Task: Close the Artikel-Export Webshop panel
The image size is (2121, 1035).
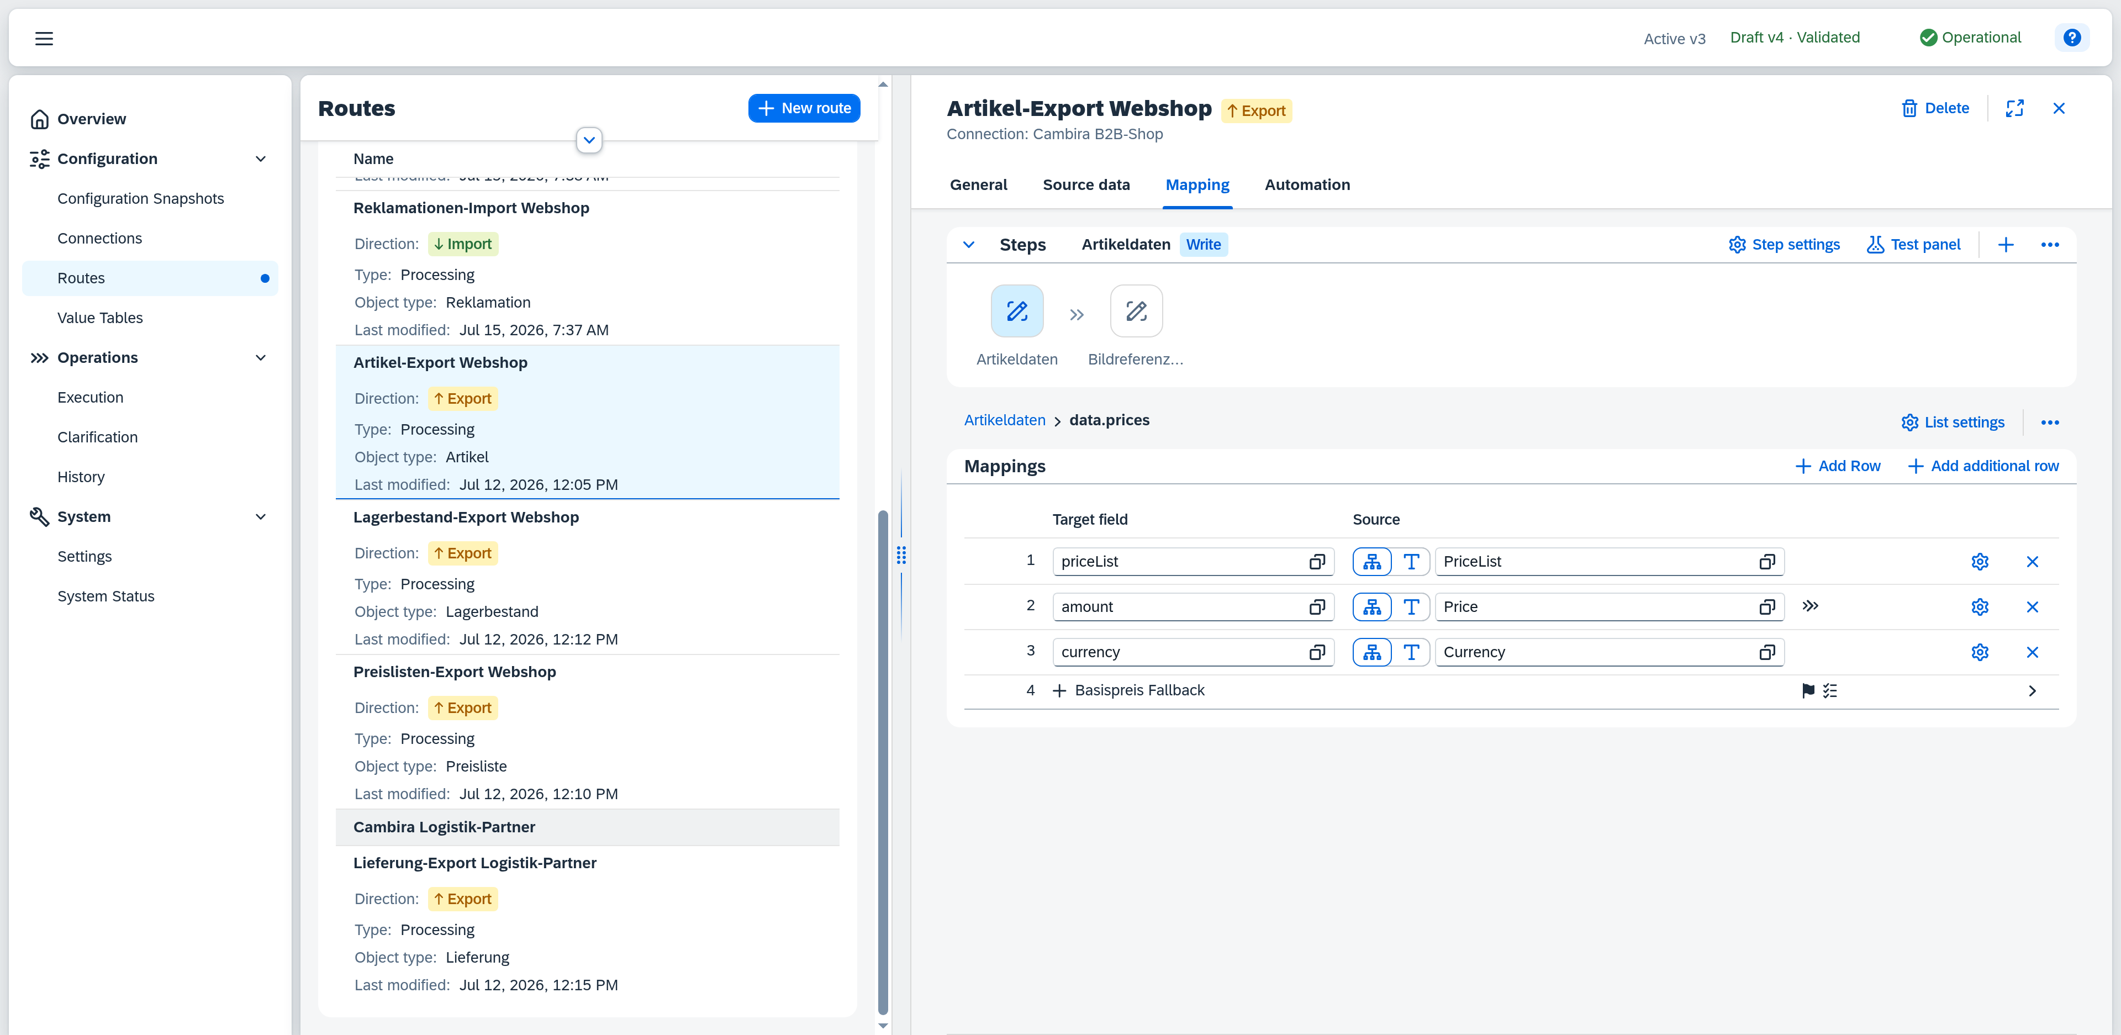Action: [2059, 108]
